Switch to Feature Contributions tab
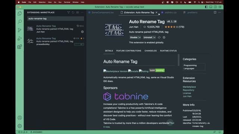Viewport: 239px width, 134px height. [128, 51]
